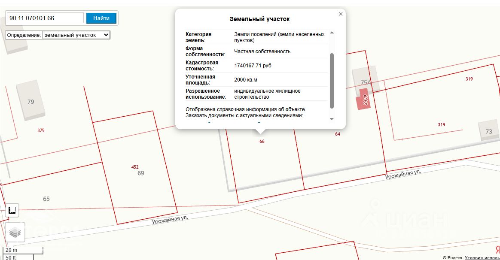
Task: Open the Условия использования link
Action: [x=482, y=257]
